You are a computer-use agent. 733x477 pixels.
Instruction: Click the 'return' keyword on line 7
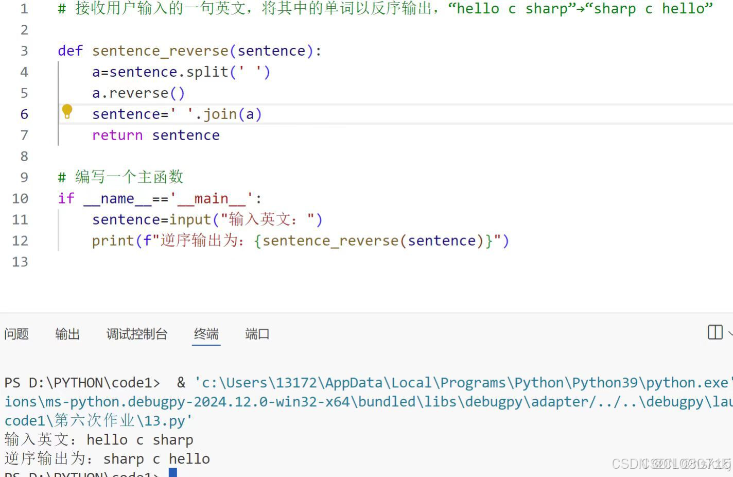click(x=117, y=135)
